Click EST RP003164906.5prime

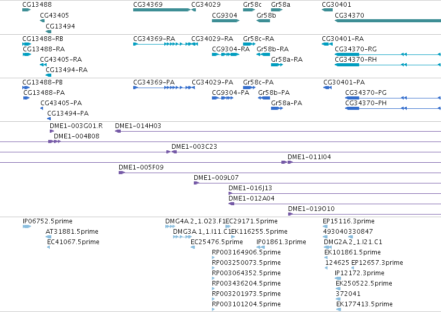246,252
